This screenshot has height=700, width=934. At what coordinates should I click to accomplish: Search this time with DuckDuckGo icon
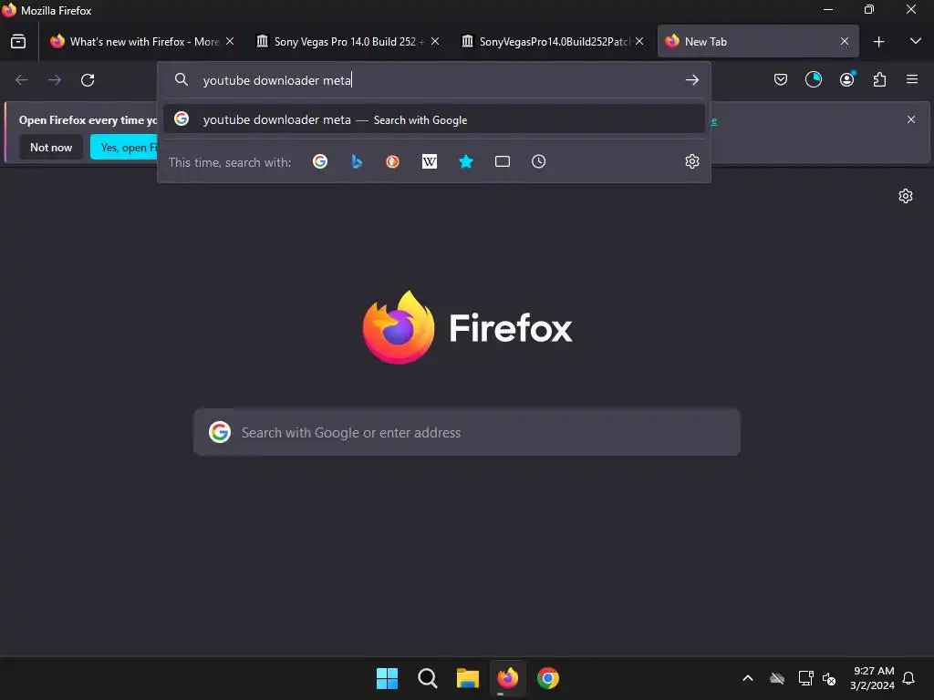point(392,161)
